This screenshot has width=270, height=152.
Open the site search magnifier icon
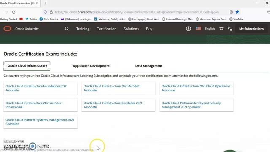tap(67, 29)
